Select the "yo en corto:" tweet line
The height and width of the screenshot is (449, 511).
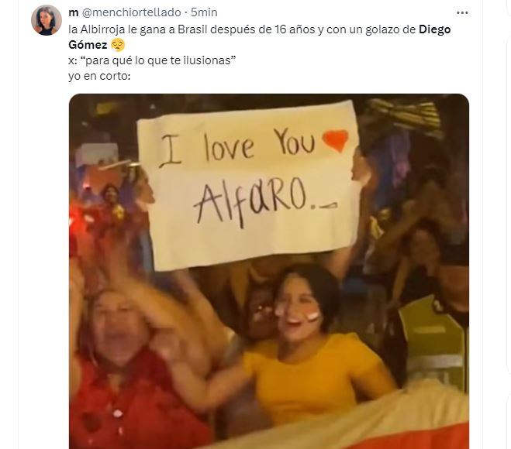(99, 76)
